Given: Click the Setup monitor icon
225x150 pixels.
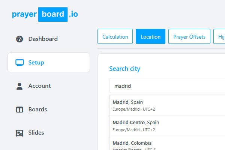Looking at the screenshot, I should click(19, 63).
